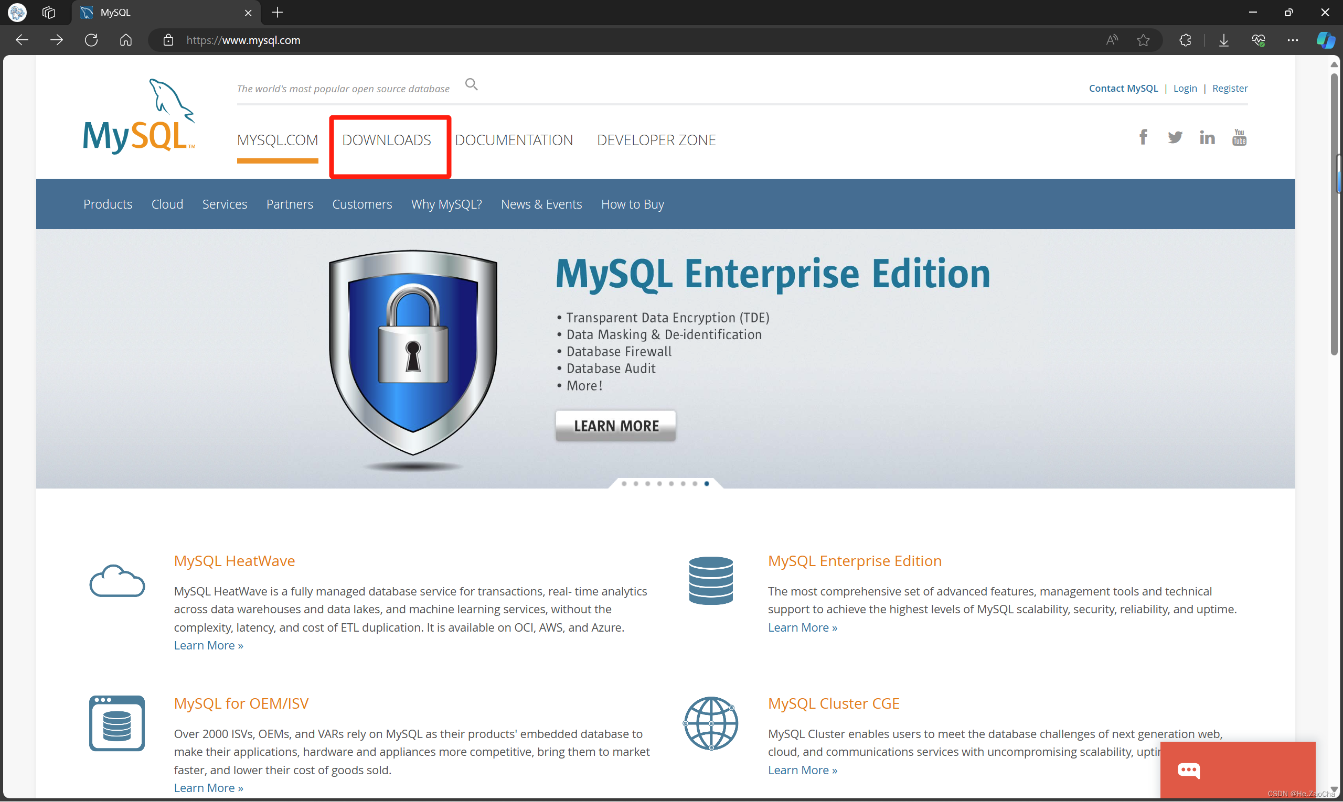Viewport: 1343px width, 802px height.
Task: Open MySQL YouTube icon
Action: pyautogui.click(x=1239, y=137)
